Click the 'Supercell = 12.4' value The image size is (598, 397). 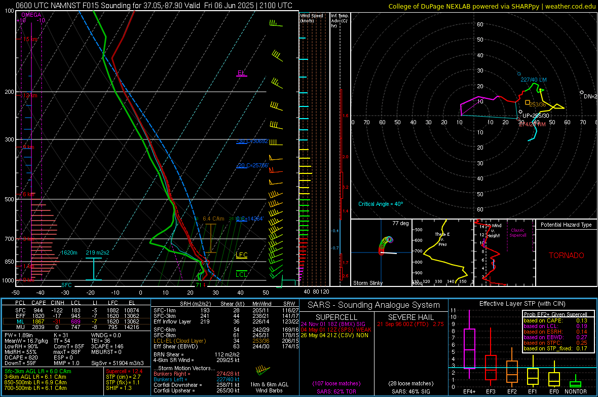(x=124, y=371)
